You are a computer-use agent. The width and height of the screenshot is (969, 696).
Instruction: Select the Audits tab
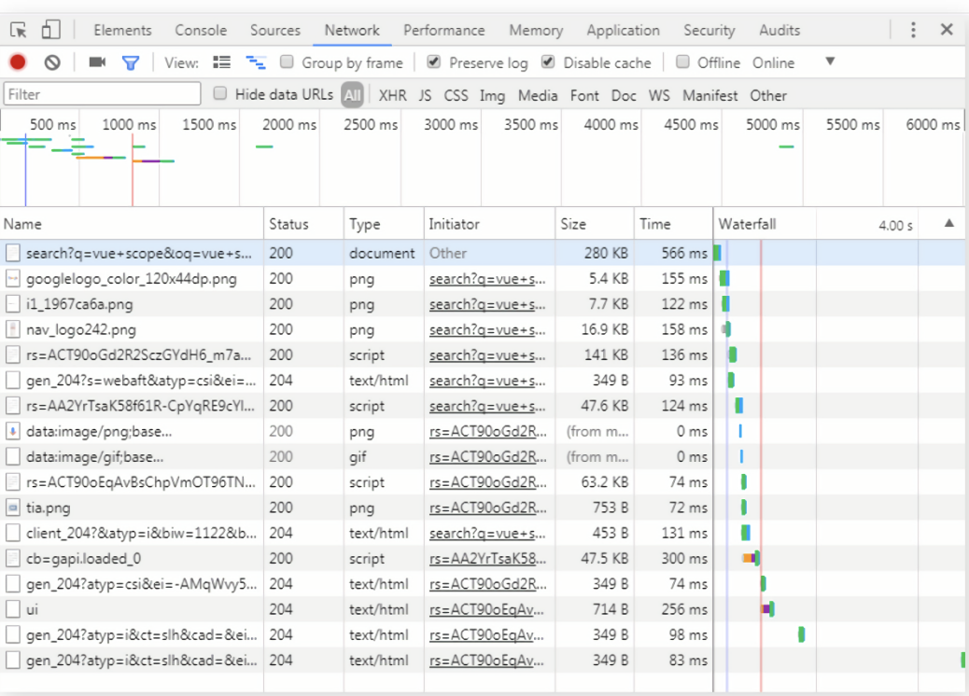pos(779,30)
